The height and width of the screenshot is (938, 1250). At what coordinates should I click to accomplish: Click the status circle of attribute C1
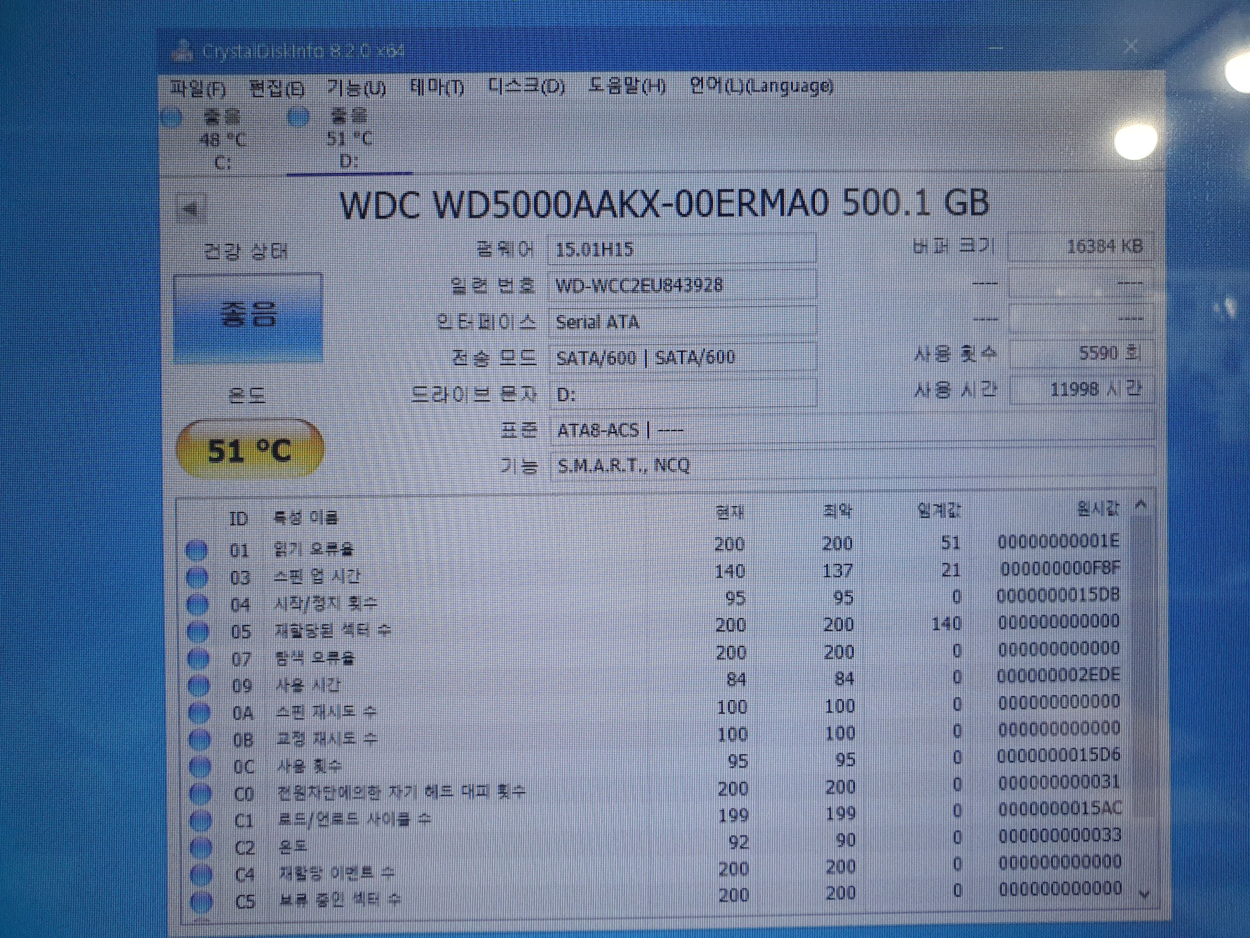click(201, 820)
